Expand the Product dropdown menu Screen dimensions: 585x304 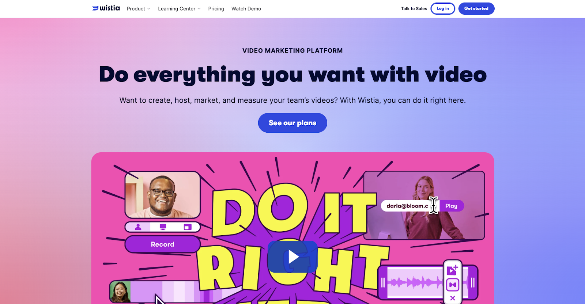click(139, 9)
